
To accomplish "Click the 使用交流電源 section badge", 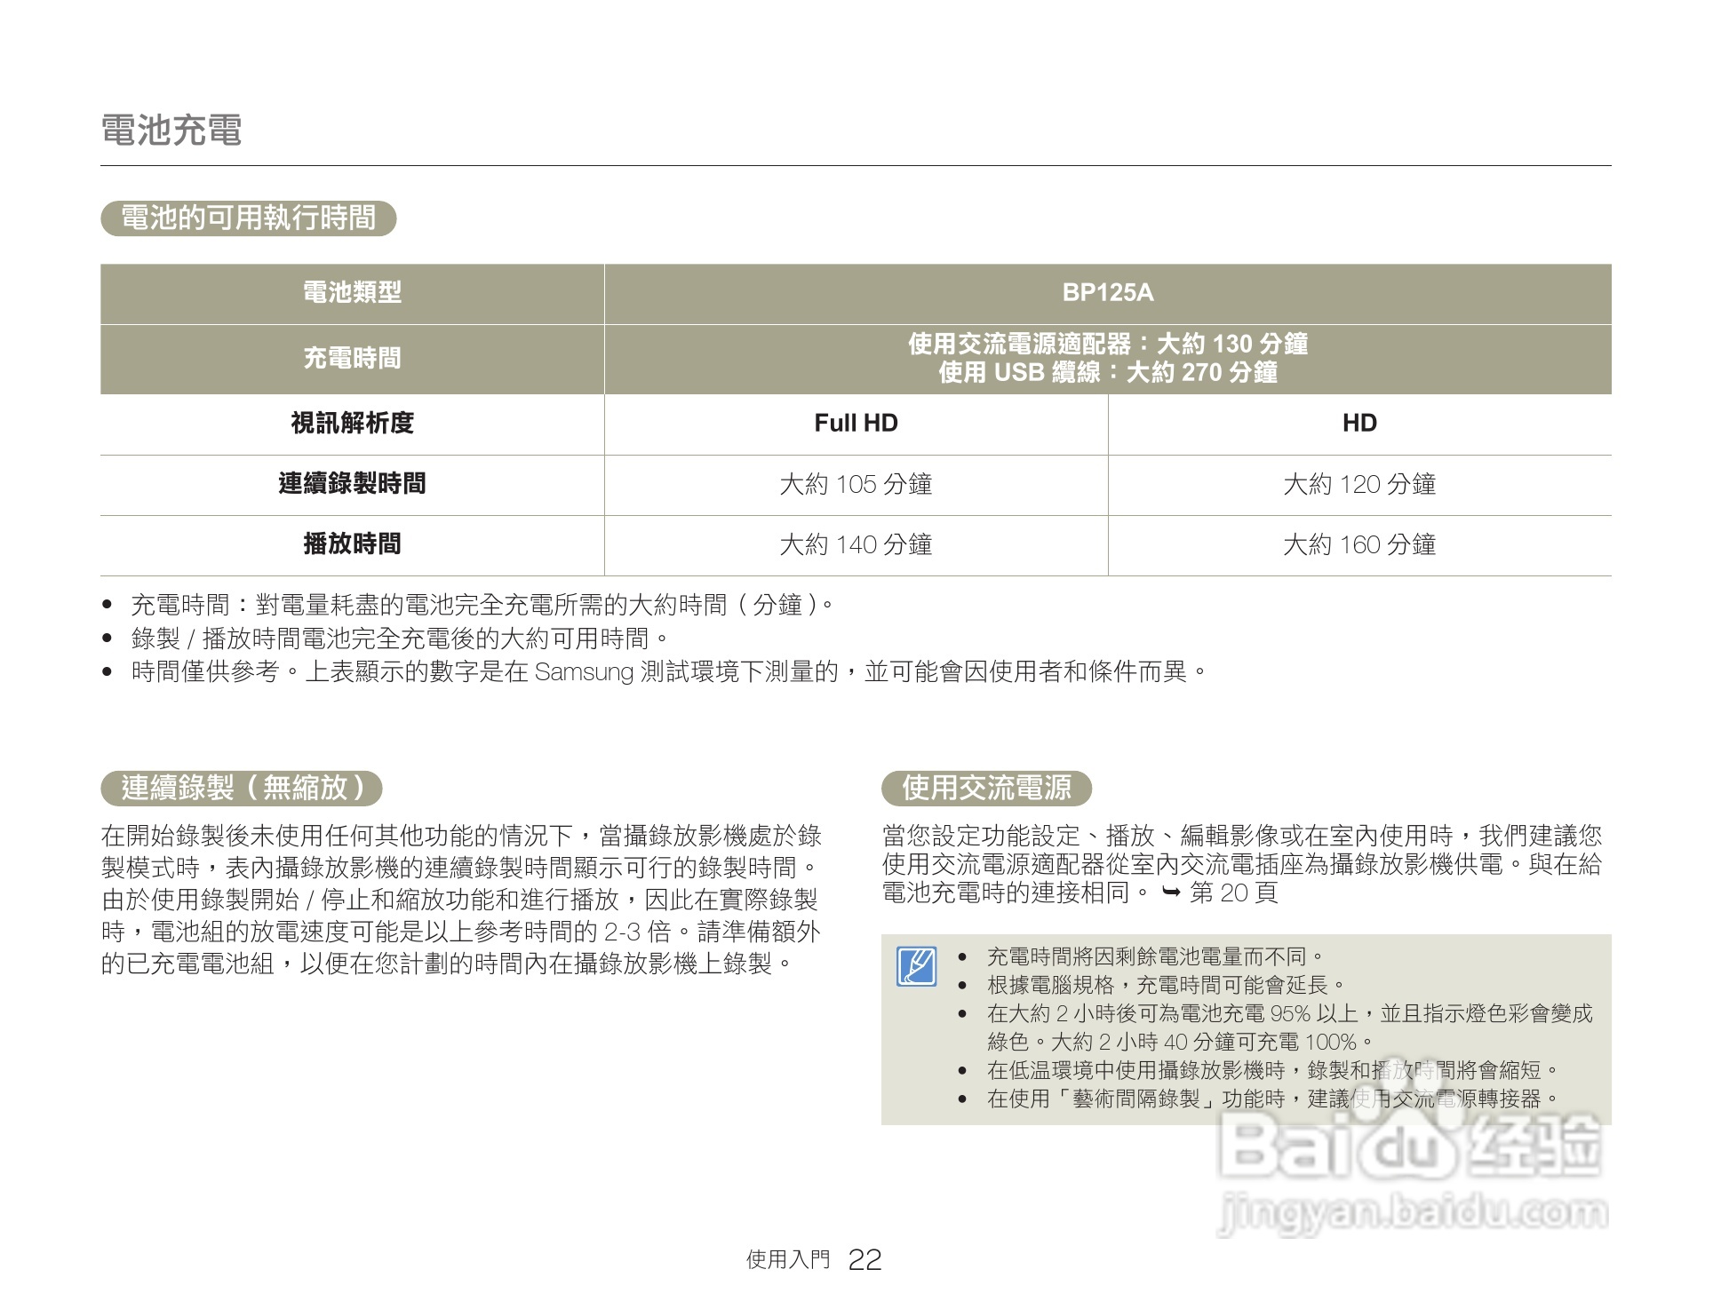I will [989, 788].
